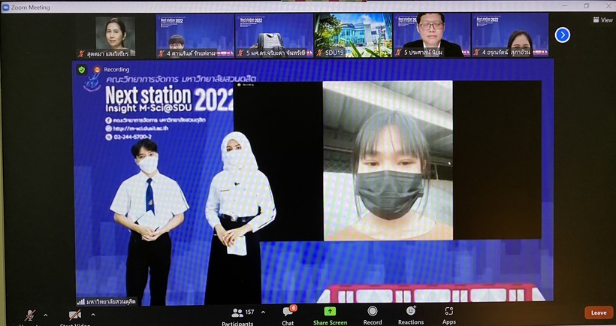Select the SDU19 participant thumbnail
Image resolution: width=616 pixels, height=326 pixels.
[x=353, y=35]
